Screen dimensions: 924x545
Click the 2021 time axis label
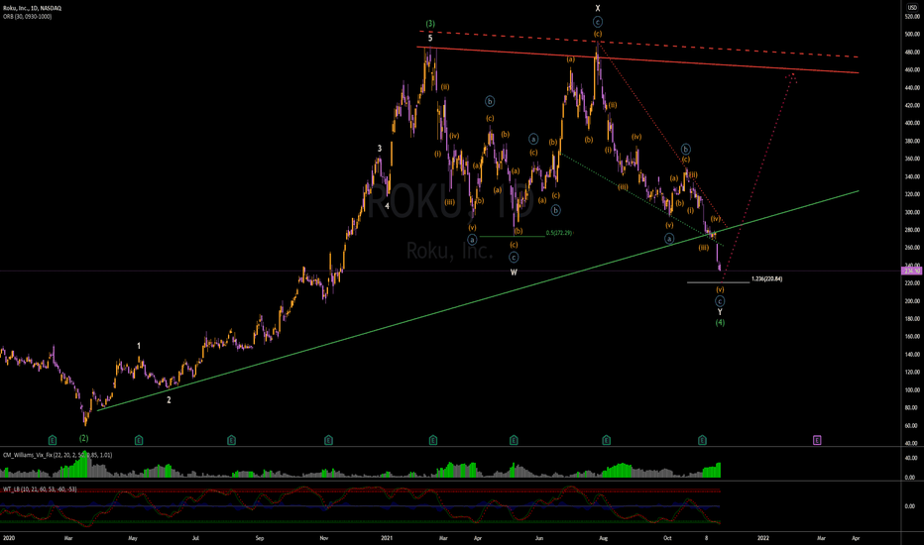387,538
